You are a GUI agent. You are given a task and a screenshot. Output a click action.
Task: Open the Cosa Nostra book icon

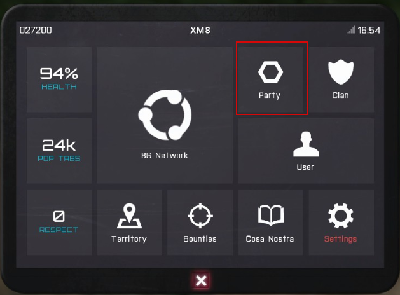point(271,216)
